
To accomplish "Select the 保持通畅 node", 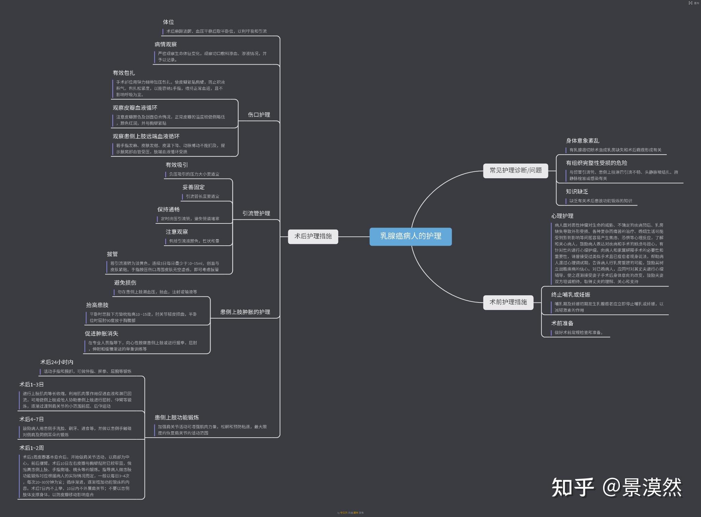I will click(x=168, y=209).
